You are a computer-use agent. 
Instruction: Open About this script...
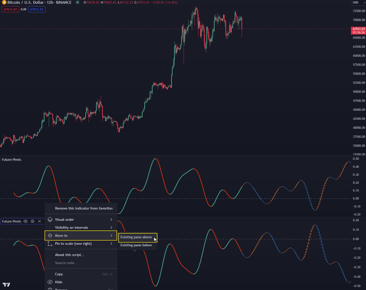click(x=69, y=255)
